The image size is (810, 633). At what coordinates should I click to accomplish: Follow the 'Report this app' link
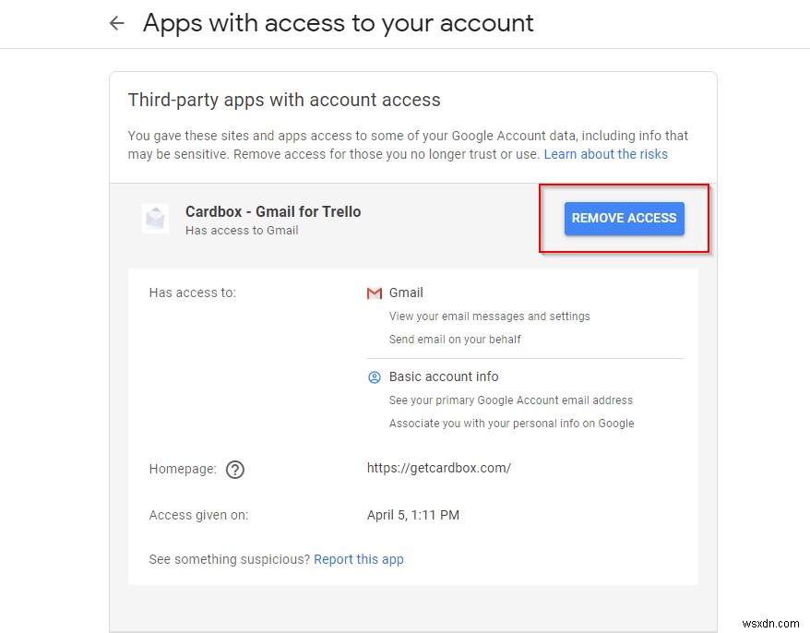pos(358,559)
